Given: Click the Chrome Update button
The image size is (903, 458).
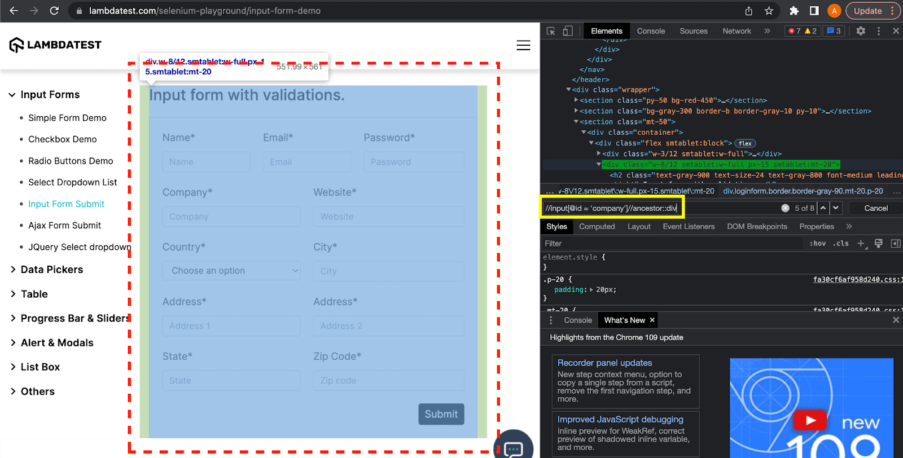Looking at the screenshot, I should [867, 11].
